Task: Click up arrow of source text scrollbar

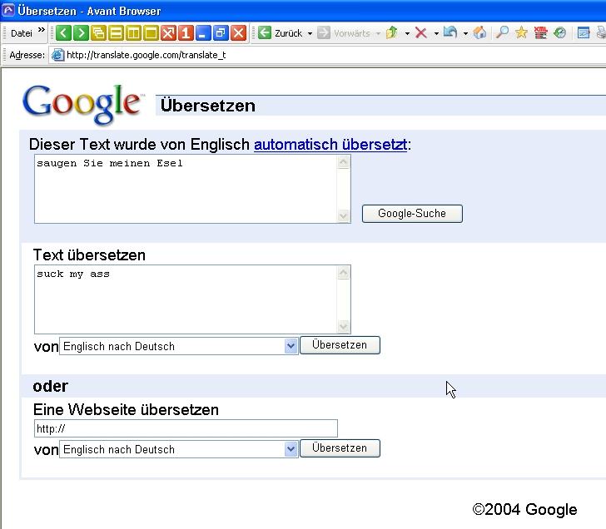Action: (343, 273)
